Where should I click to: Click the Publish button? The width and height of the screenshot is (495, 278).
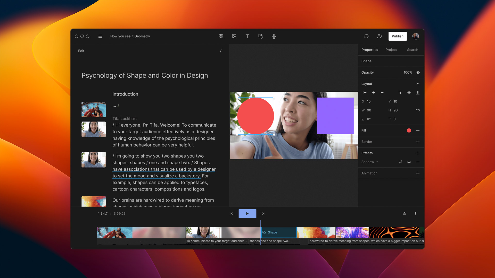(x=398, y=36)
